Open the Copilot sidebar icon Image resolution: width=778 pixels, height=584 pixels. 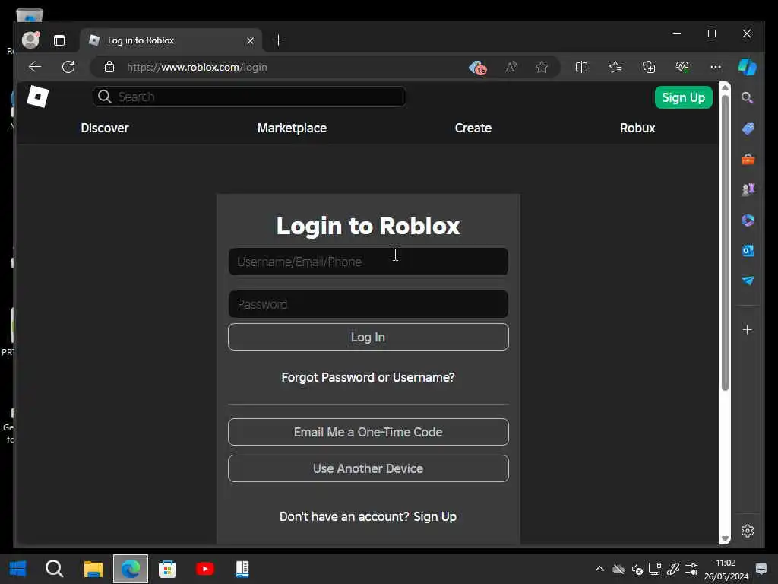(748, 67)
